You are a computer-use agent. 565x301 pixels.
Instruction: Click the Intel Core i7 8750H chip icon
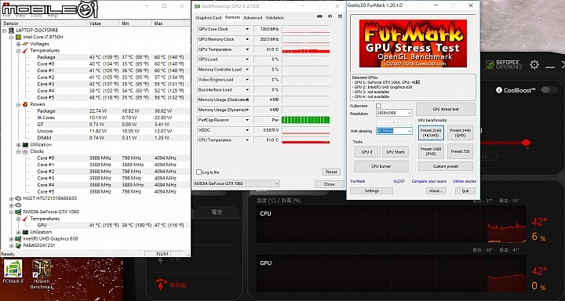tap(18, 37)
